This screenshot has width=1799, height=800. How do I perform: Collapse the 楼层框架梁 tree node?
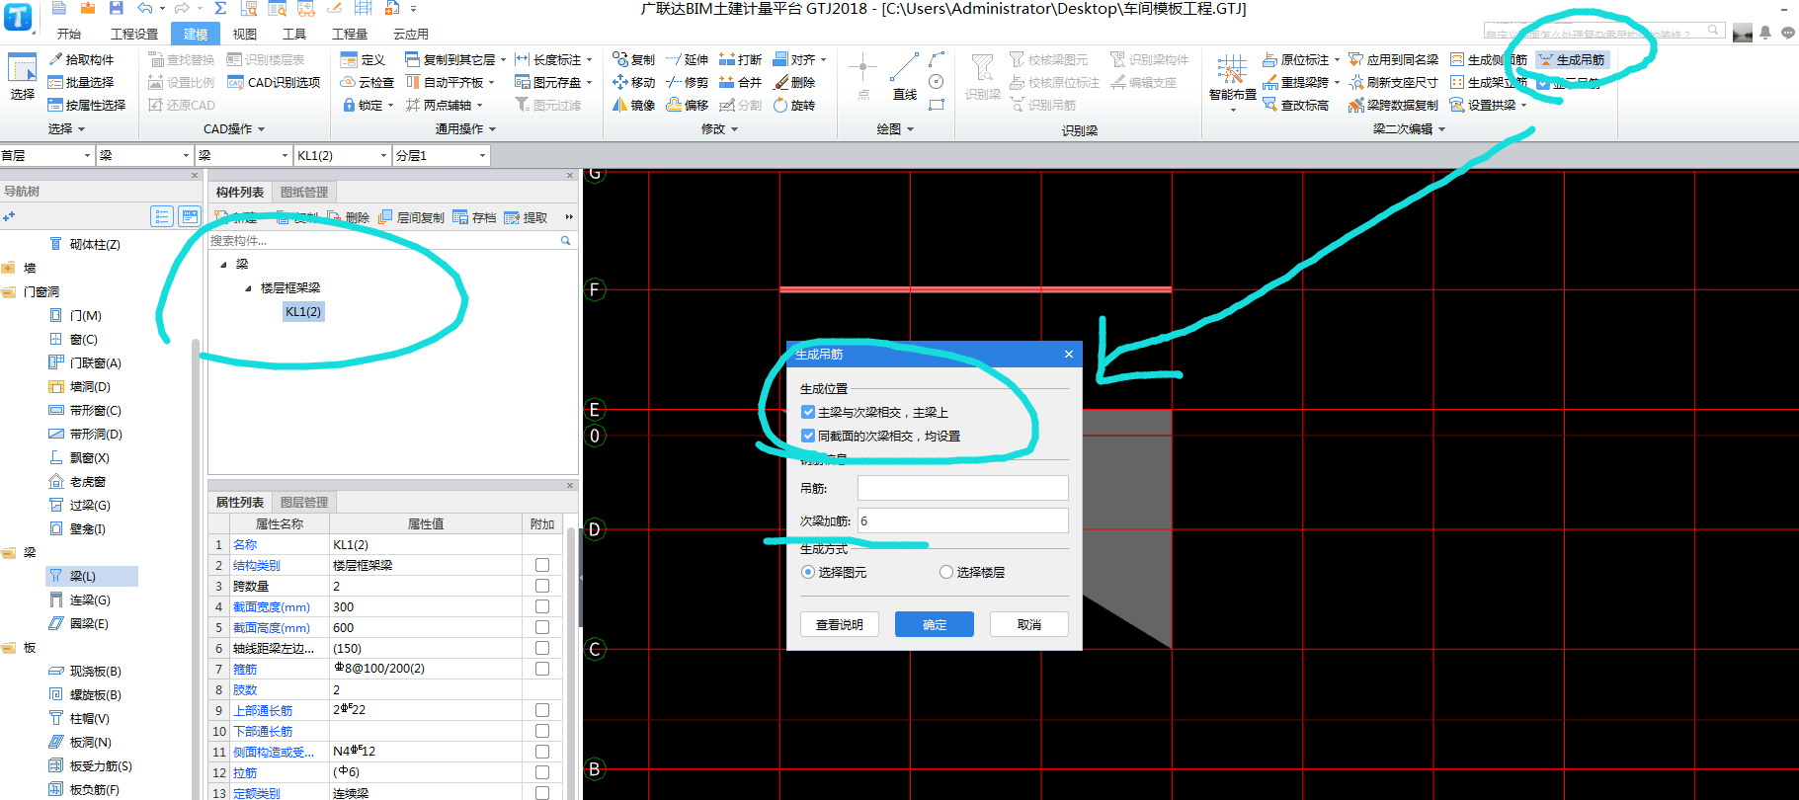pyautogui.click(x=248, y=288)
